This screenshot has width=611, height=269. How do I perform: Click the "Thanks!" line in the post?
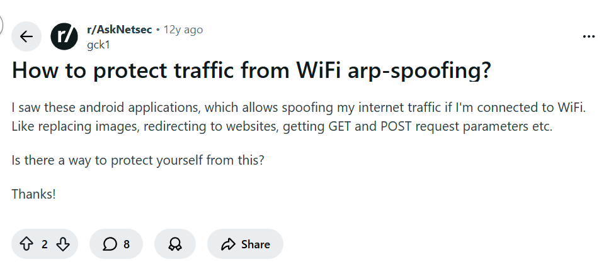pyautogui.click(x=34, y=194)
